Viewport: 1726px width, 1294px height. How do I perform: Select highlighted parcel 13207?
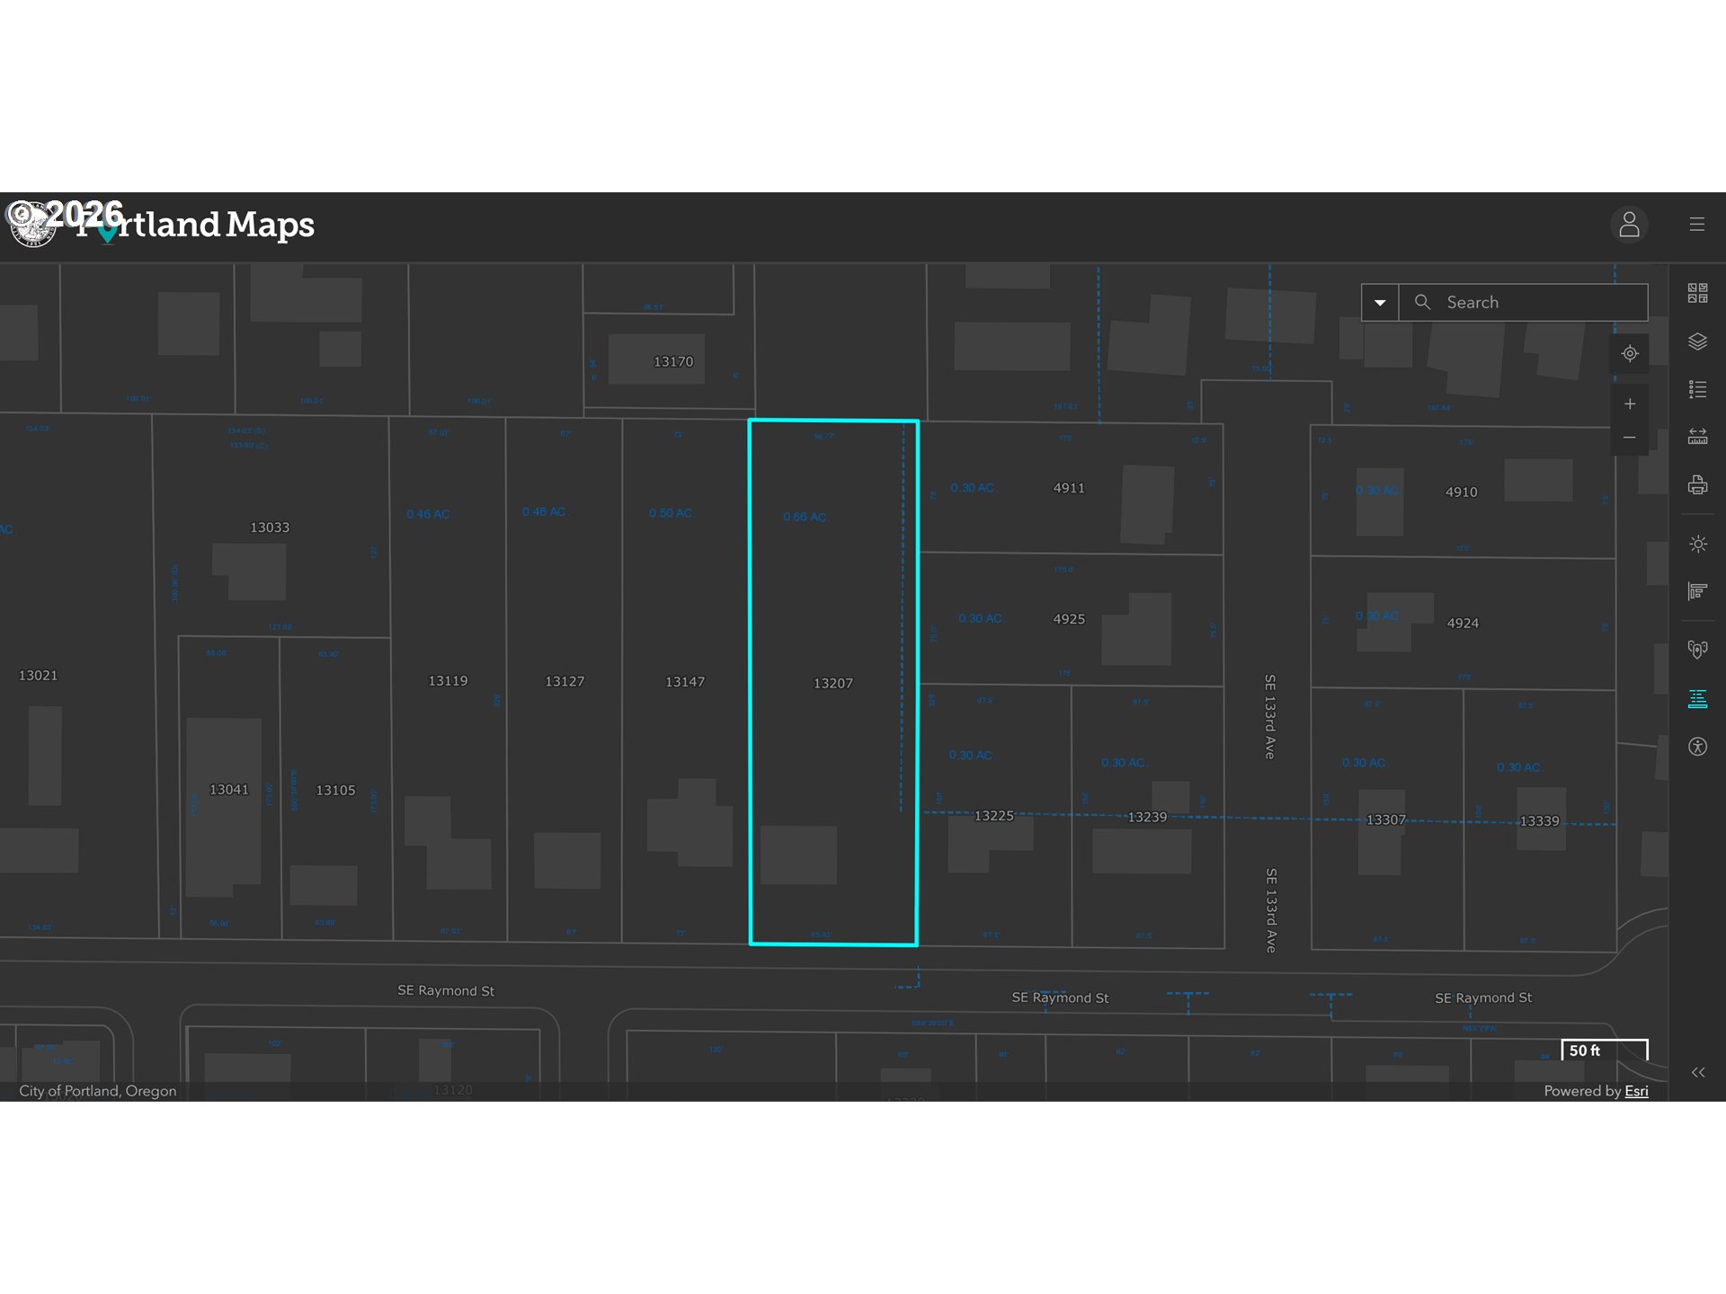(x=833, y=684)
